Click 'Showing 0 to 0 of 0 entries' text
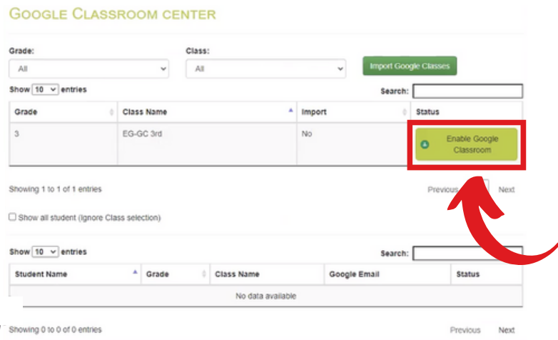The width and height of the screenshot is (558, 340). click(55, 330)
